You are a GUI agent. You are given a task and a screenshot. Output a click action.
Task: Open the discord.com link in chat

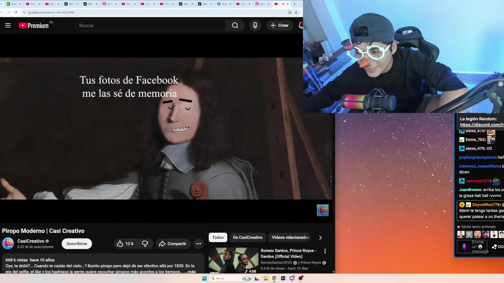[x=482, y=125]
